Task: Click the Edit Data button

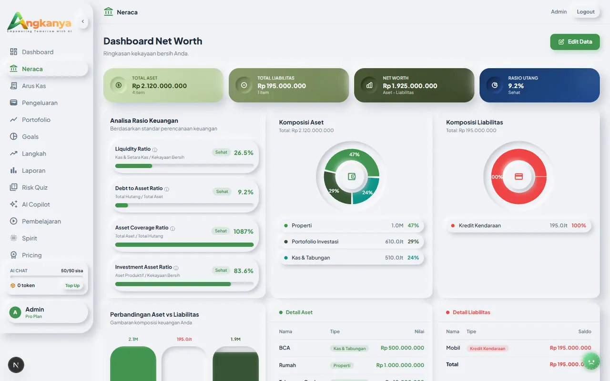Action: coord(575,42)
